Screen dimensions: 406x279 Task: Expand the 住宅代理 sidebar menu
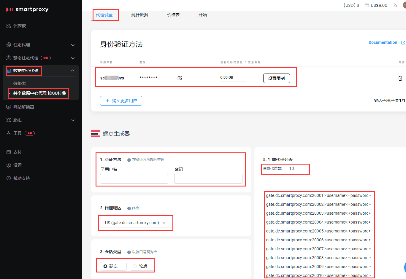73,45
